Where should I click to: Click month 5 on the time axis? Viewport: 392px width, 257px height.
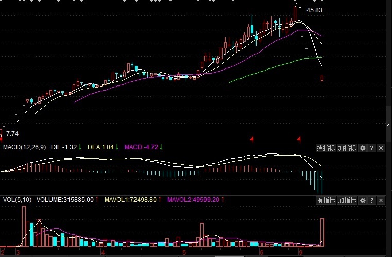tap(184, 253)
